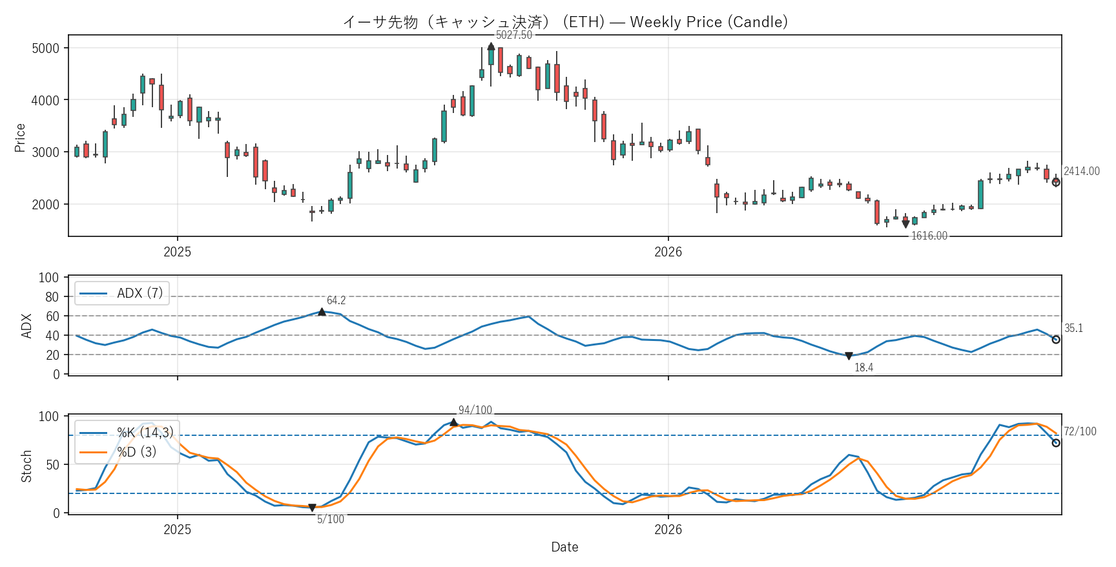The height and width of the screenshot is (567, 1116).
Task: Click the circle marker ending %K line
Action: click(x=1056, y=443)
